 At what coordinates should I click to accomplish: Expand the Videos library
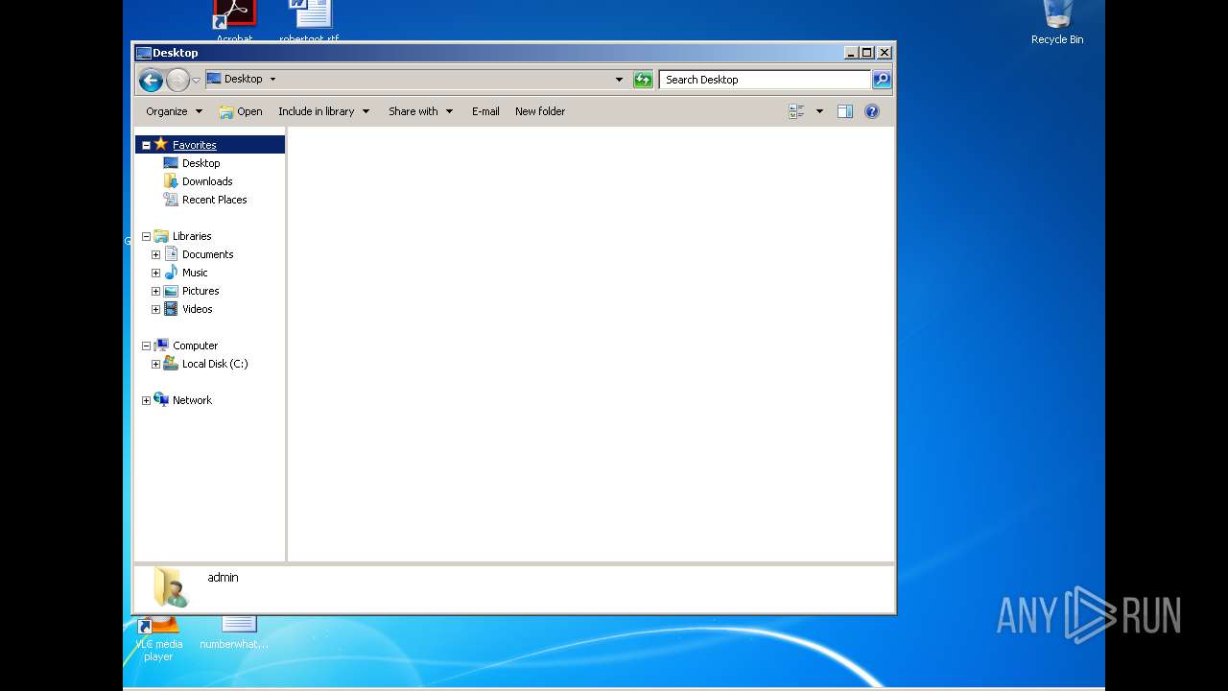tap(155, 309)
